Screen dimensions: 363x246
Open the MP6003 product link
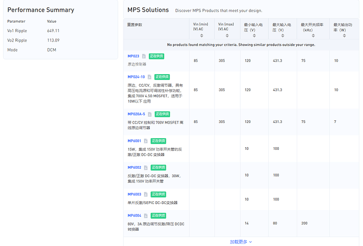coord(134,194)
